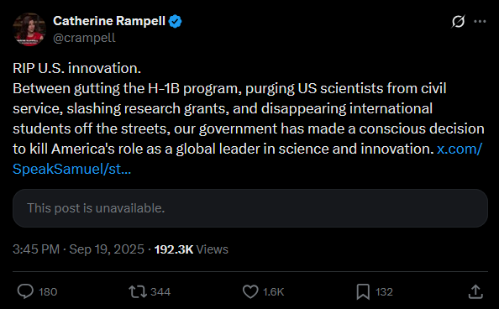Click the 132 bookmarks count

tap(384, 292)
